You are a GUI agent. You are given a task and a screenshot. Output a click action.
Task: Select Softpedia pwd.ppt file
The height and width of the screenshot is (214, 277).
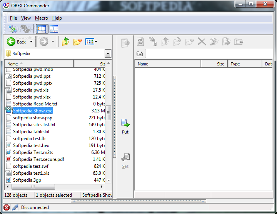coord(32,76)
